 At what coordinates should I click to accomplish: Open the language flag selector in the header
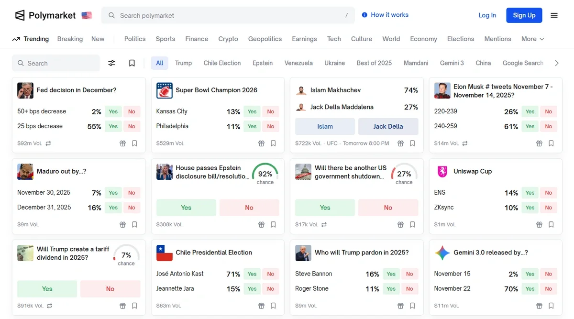coord(86,15)
